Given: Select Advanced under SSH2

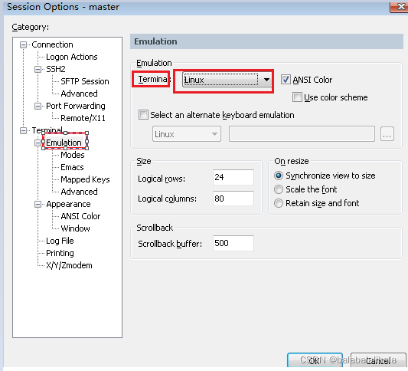Looking at the screenshot, I should tap(79, 94).
